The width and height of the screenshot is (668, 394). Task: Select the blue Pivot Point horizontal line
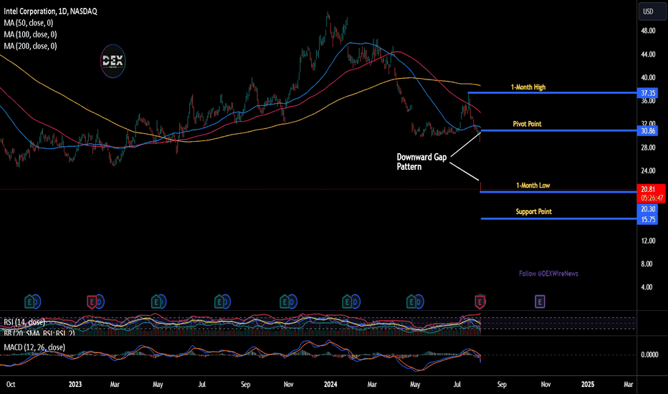pos(559,130)
